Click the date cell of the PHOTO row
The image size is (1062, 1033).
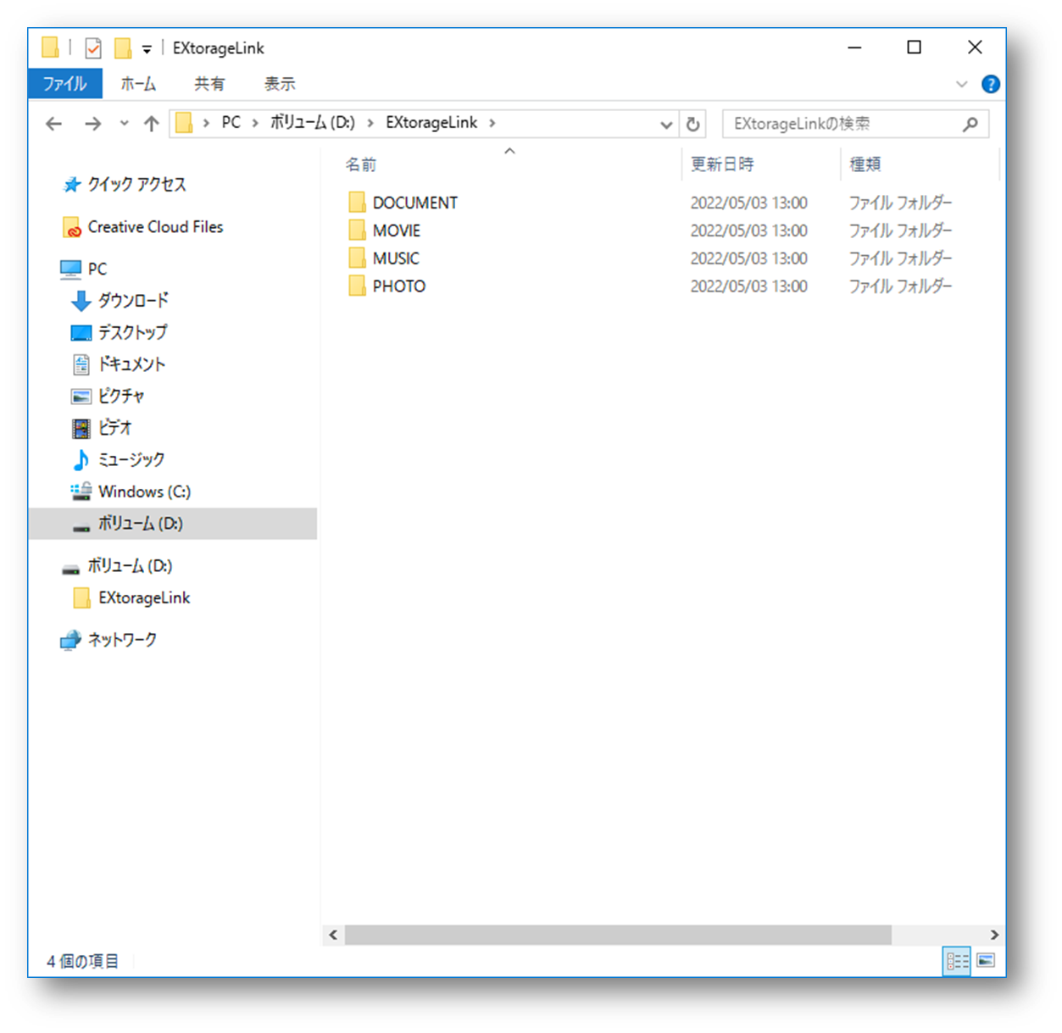748,286
